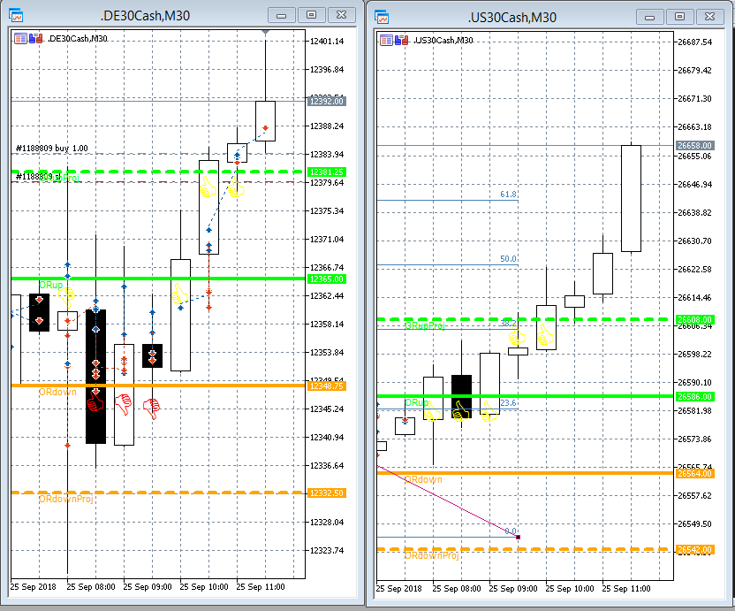Viewport: 735px width, 611px height.
Task: Click the green 26608.00 price tag
Action: pos(695,320)
